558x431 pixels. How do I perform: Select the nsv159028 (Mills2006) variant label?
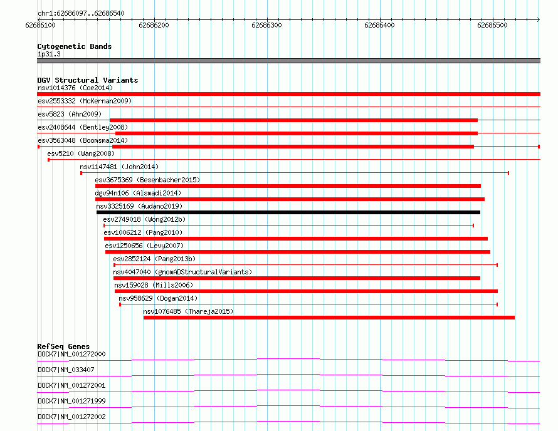[x=154, y=285]
